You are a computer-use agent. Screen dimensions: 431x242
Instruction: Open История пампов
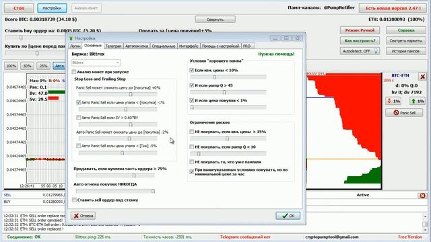pos(405,51)
